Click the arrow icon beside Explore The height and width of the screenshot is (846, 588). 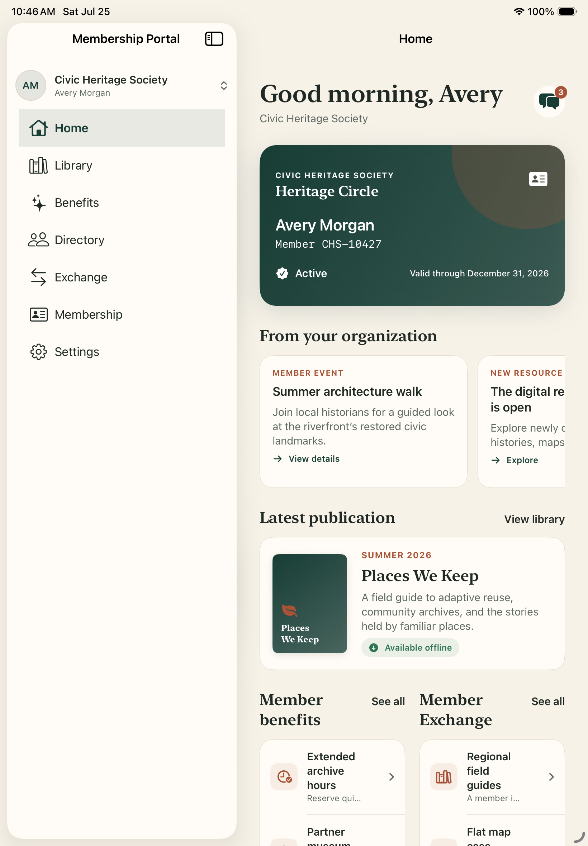[495, 460]
